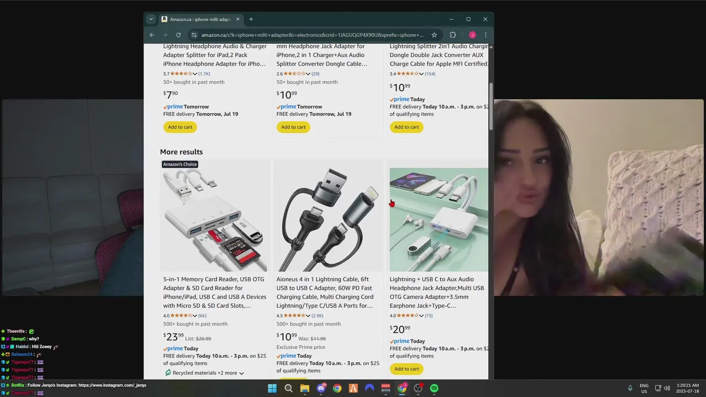Expand the 5-in-1 Card Reader rating dropdown
706x397 pixels.
coord(195,316)
